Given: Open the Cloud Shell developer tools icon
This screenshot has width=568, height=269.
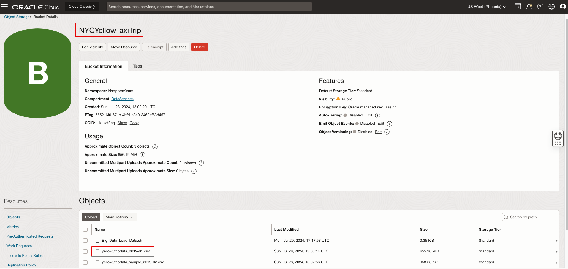Looking at the screenshot, I should [518, 7].
